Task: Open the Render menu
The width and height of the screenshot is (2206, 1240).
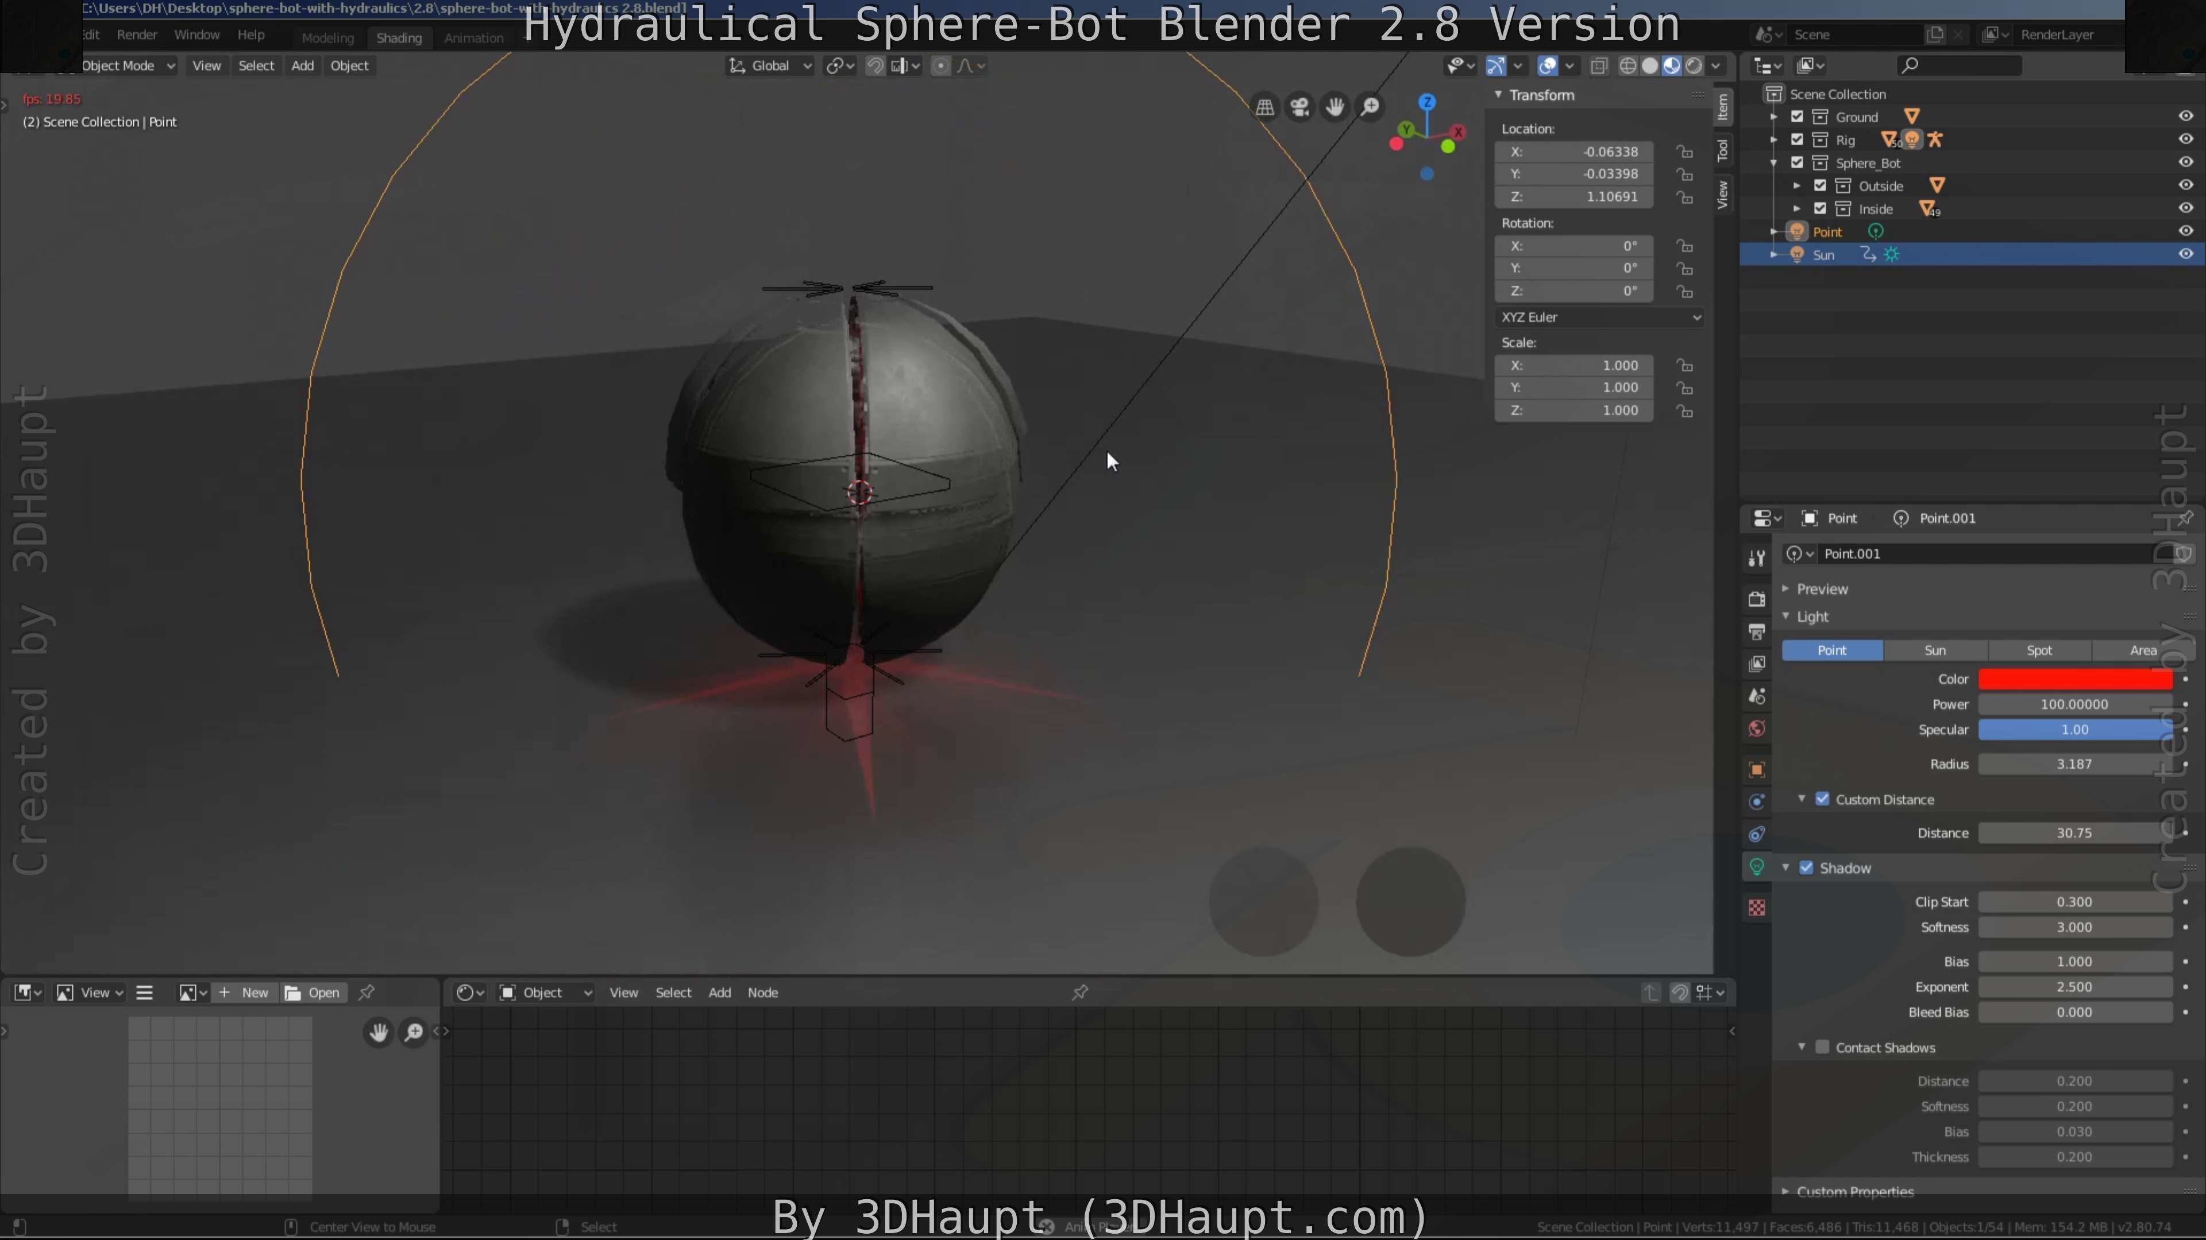Action: [137, 35]
